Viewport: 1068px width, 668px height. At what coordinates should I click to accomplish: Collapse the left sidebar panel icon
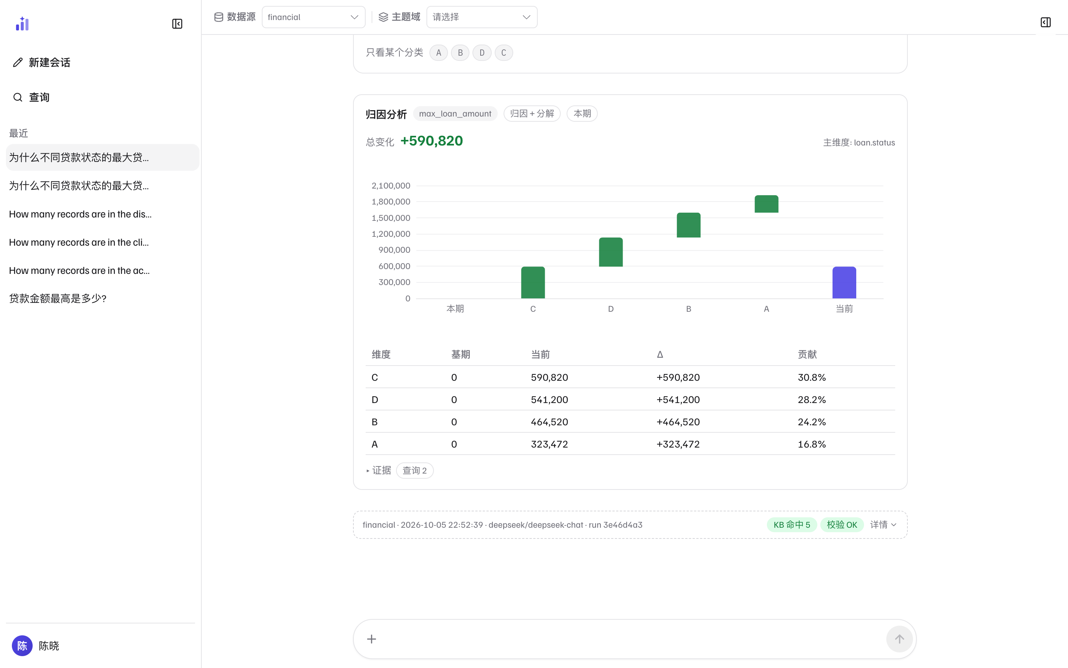pyautogui.click(x=177, y=23)
